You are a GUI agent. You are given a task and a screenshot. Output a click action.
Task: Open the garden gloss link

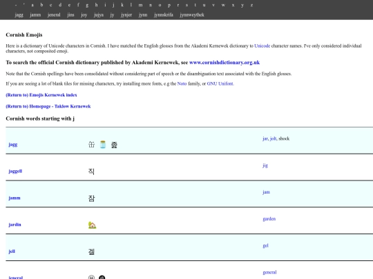269,219
